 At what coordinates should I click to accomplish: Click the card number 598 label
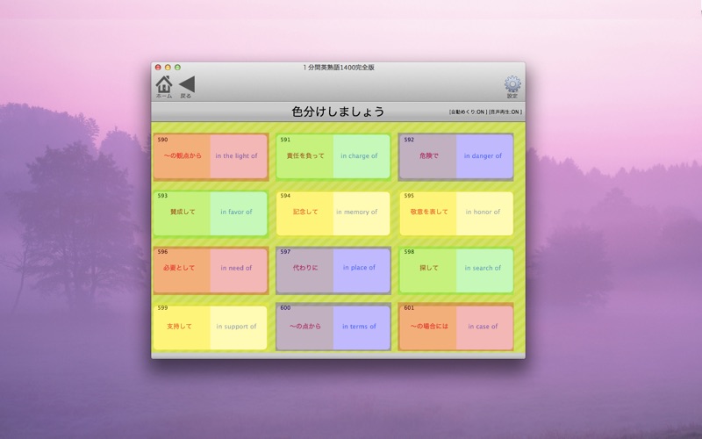(x=409, y=252)
